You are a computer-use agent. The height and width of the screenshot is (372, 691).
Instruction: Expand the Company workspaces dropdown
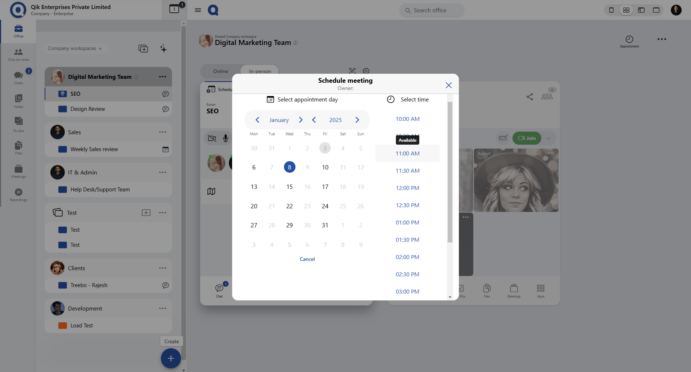[74, 49]
